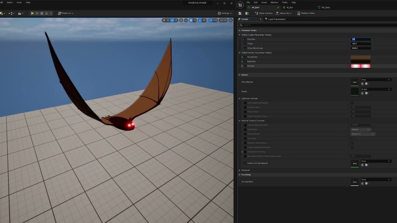The height and width of the screenshot is (223, 397).
Task: Open the Tools menu
Action: pos(284,2)
